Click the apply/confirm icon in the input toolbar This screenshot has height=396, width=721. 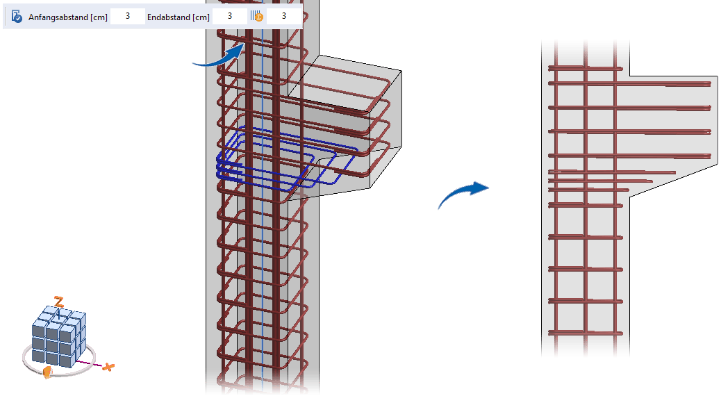click(17, 17)
